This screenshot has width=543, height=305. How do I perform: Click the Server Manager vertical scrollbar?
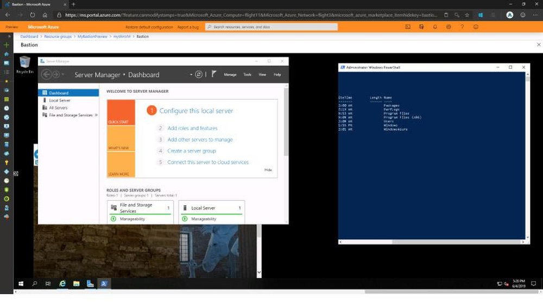tap(286, 121)
